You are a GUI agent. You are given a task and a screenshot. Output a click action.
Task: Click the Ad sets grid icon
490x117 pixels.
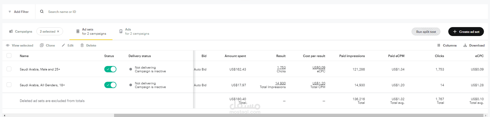[78, 31]
